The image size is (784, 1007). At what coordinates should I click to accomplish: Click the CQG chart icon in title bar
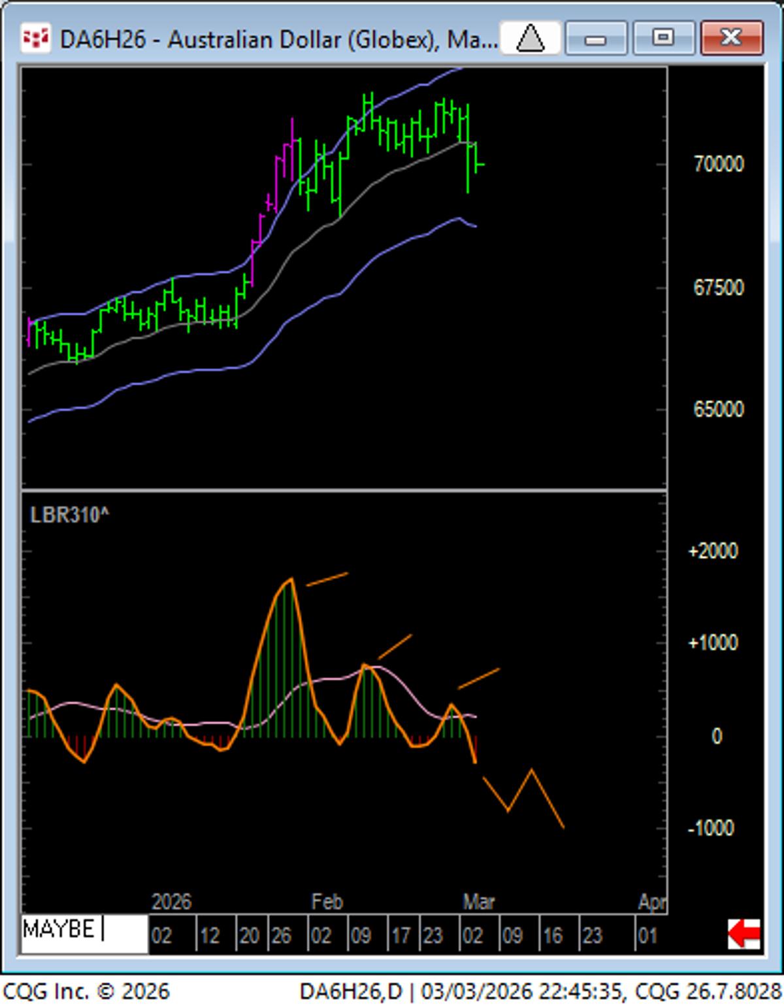35,39
